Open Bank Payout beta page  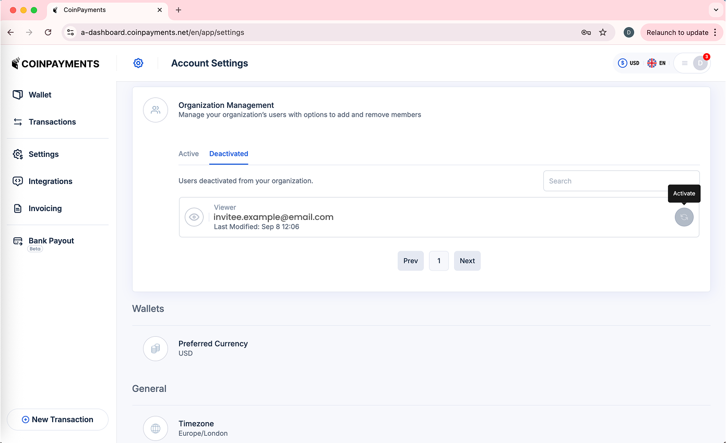[x=51, y=241]
